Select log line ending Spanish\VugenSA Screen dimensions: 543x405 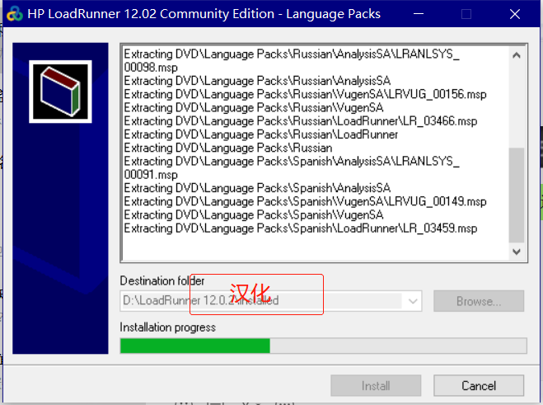pos(254,215)
